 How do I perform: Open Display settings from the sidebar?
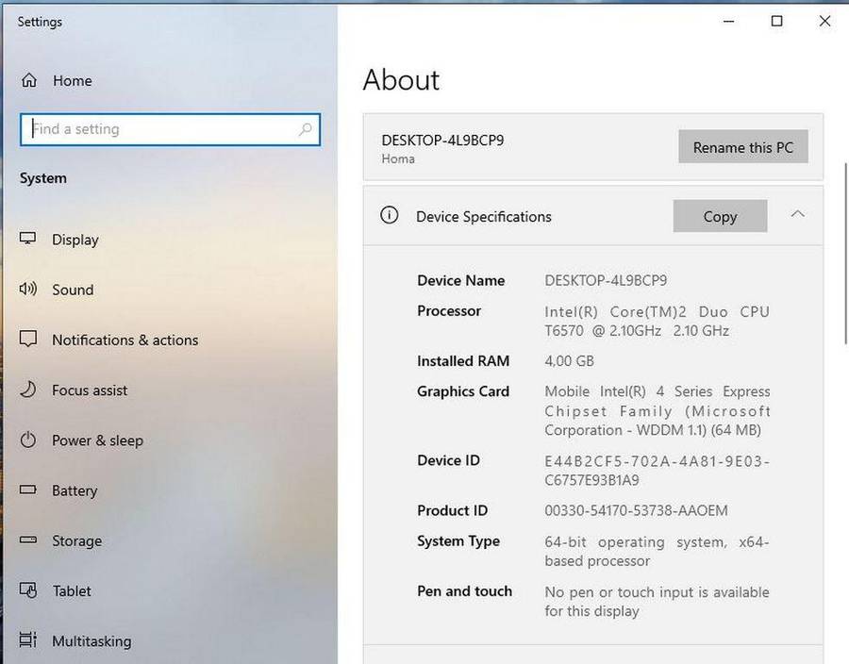(x=75, y=240)
